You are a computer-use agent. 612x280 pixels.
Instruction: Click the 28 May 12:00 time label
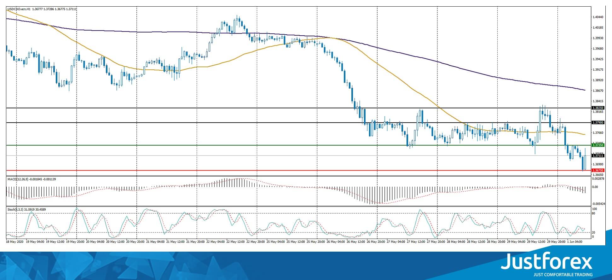[x=476, y=242]
